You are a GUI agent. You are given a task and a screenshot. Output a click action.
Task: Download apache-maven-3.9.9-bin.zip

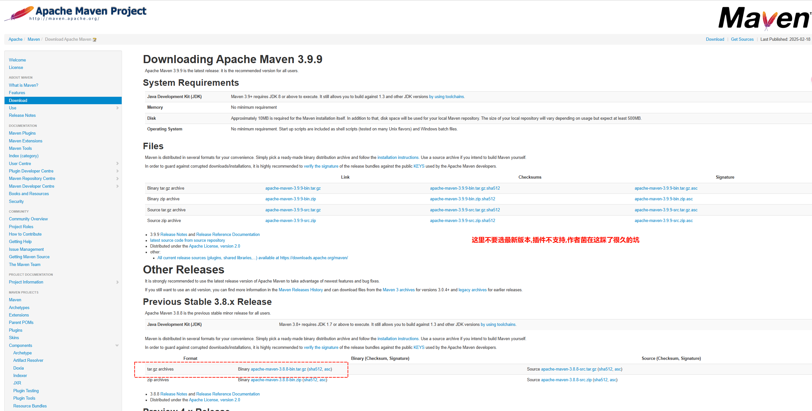[291, 199]
